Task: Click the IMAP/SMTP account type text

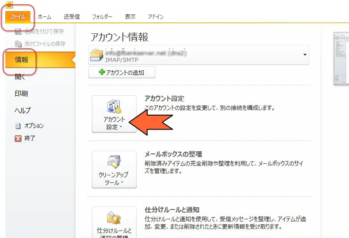Action: pyautogui.click(x=122, y=60)
